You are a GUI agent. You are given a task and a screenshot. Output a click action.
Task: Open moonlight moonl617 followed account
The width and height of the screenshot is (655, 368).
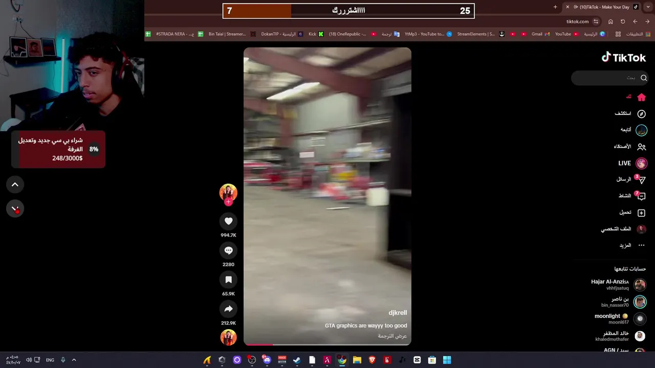(620, 319)
